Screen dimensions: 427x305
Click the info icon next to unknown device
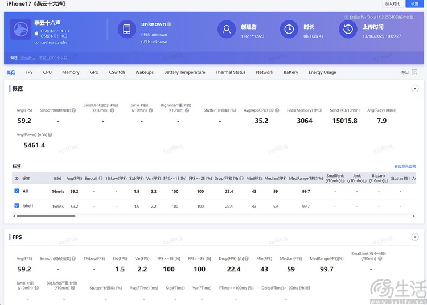click(169, 24)
